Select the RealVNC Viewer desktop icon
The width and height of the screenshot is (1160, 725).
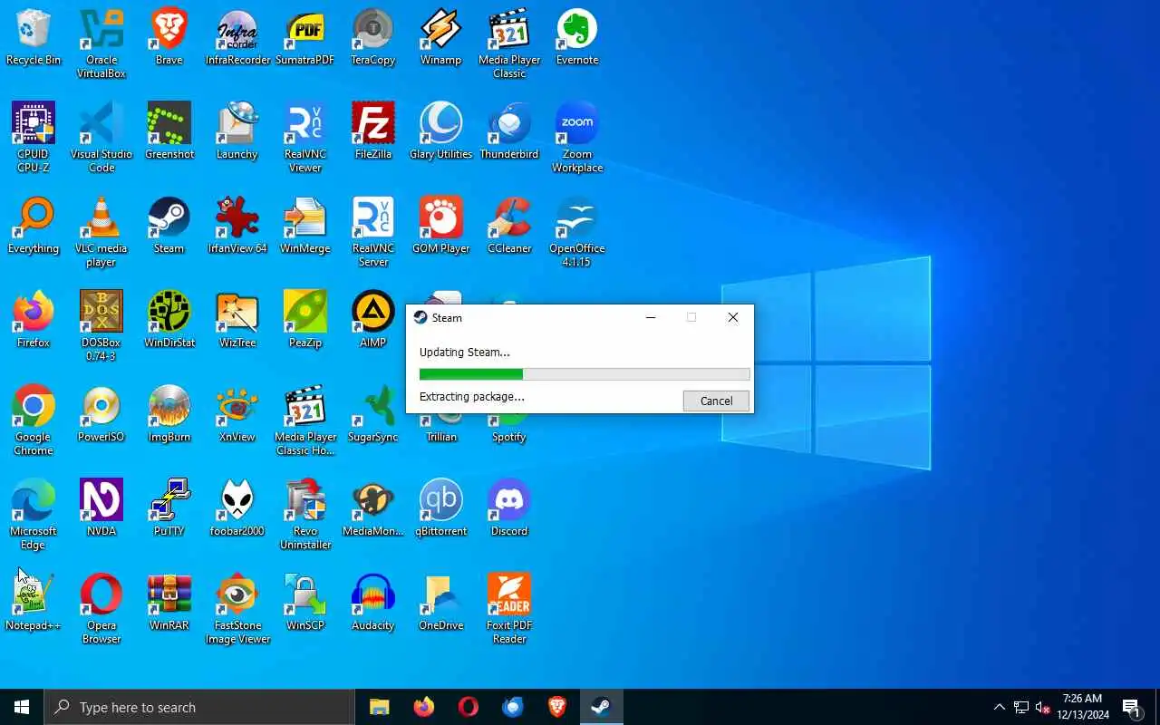[305, 138]
